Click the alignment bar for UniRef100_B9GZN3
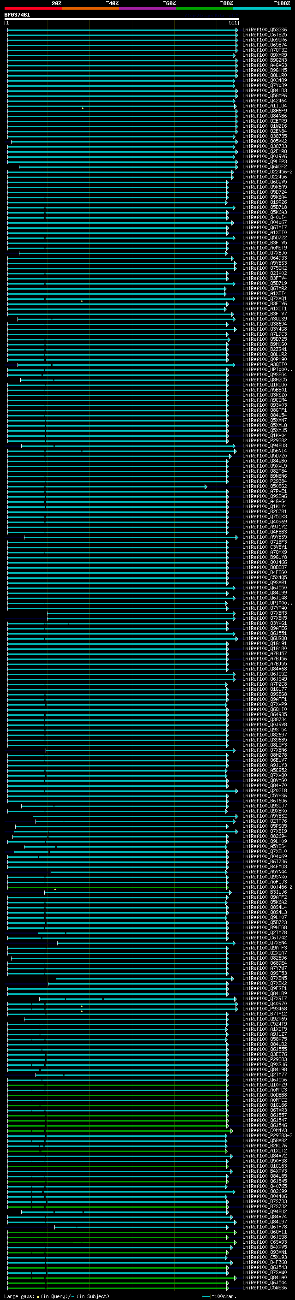 click(123, 60)
